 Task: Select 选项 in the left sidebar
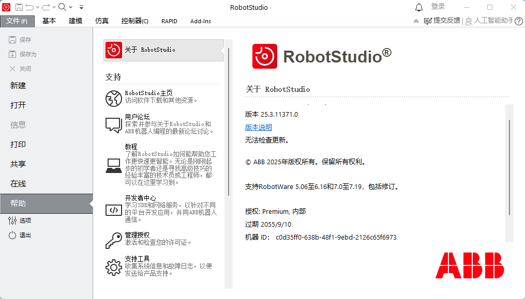click(21, 221)
